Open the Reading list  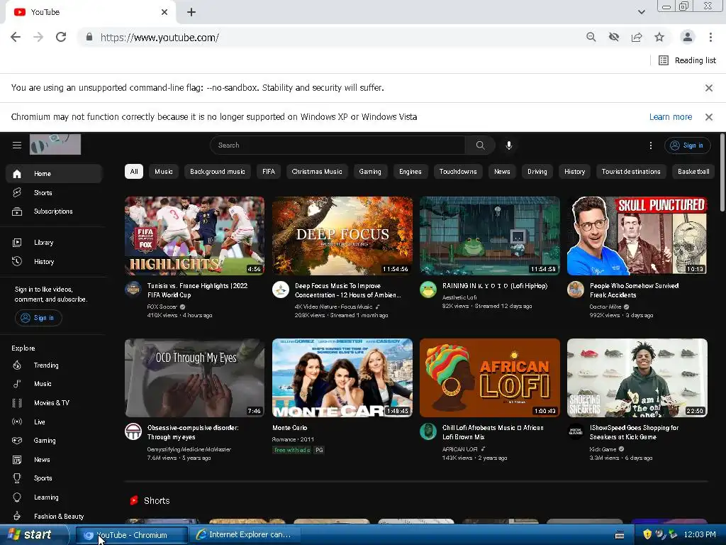pyautogui.click(x=687, y=60)
